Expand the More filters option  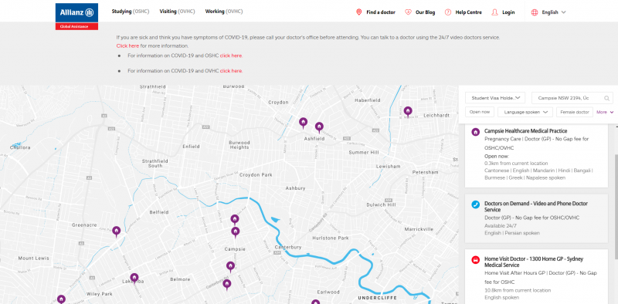(x=605, y=112)
